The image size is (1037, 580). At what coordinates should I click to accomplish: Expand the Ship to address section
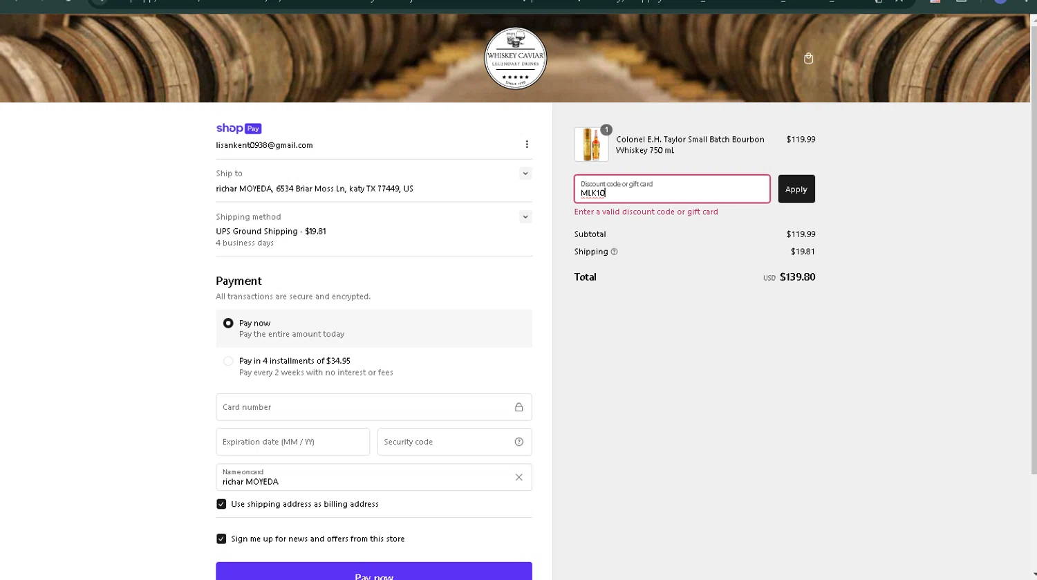[x=525, y=174]
